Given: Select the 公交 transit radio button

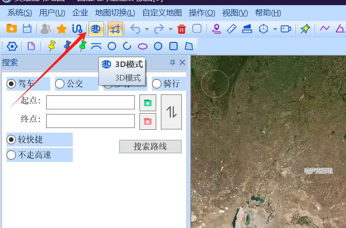Looking at the screenshot, I should click(x=60, y=84).
